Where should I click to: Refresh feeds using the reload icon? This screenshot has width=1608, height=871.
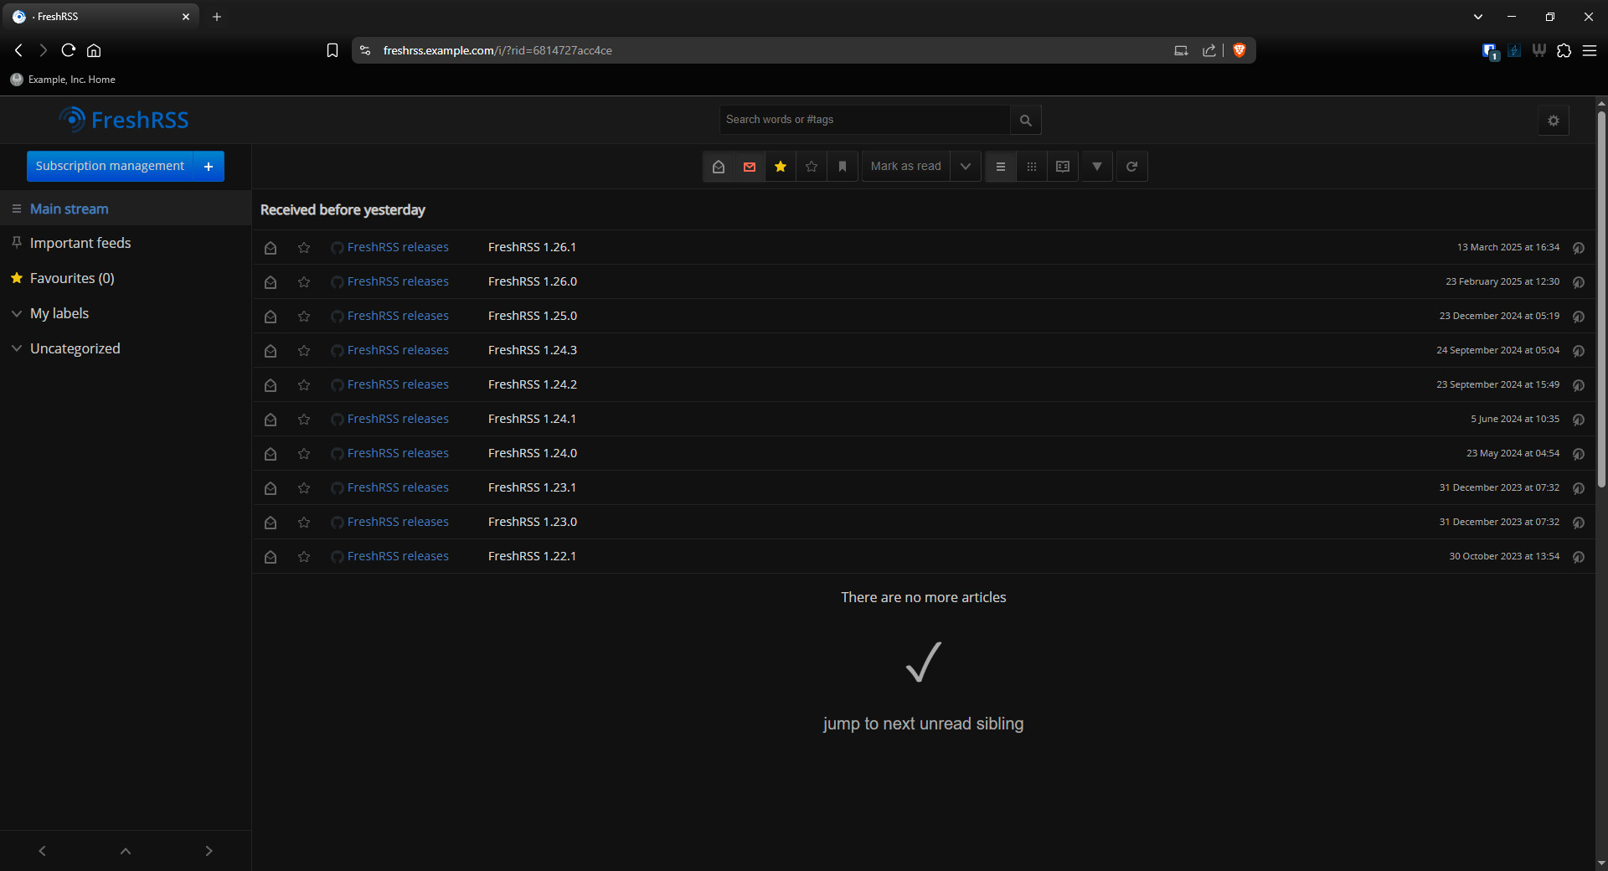click(1131, 167)
